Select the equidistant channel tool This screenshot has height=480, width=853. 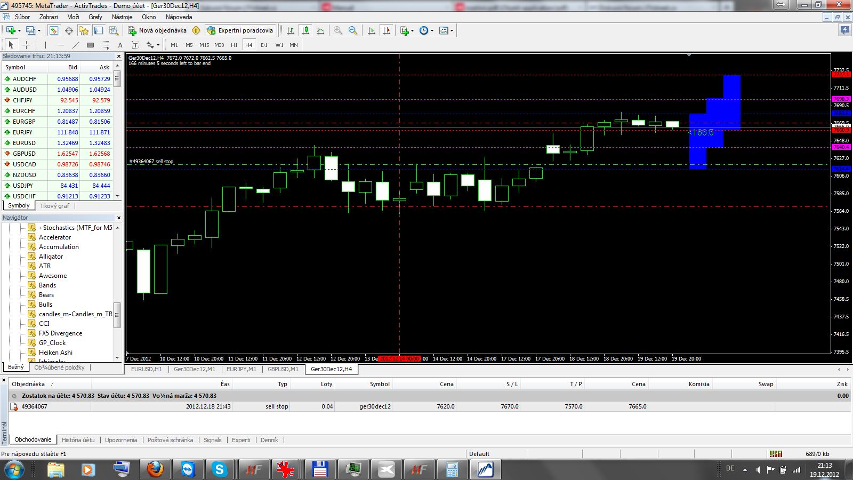point(90,45)
